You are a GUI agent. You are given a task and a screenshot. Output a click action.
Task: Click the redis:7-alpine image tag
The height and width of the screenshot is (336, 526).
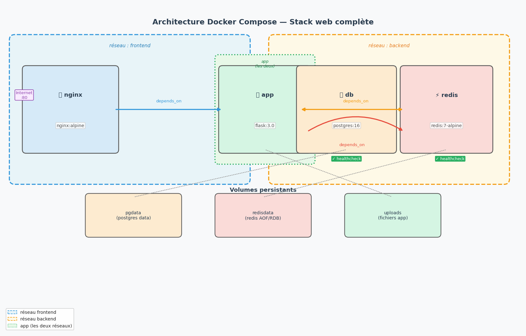[x=446, y=126]
